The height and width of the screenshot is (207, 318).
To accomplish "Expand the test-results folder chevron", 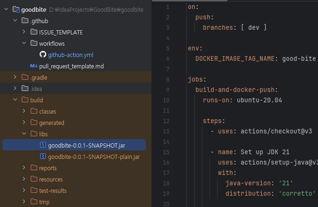I will pos(24,190).
